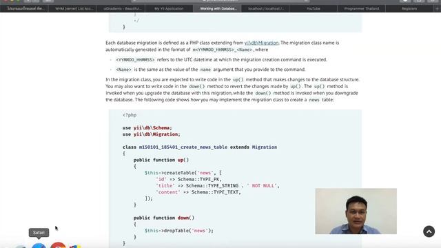Open the yii\db\Migration link
Screen dimensions: 441x248
click(x=261, y=43)
